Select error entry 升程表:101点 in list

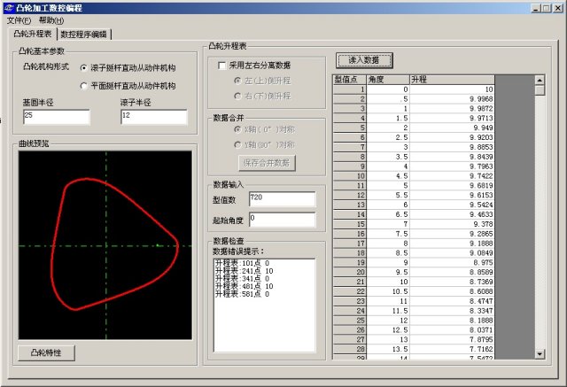(242, 263)
